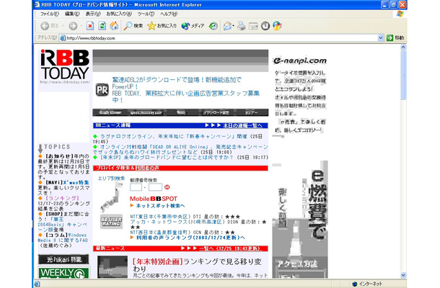
Task: Click the Back arrow toolbar button
Action: pyautogui.click(x=45, y=26)
